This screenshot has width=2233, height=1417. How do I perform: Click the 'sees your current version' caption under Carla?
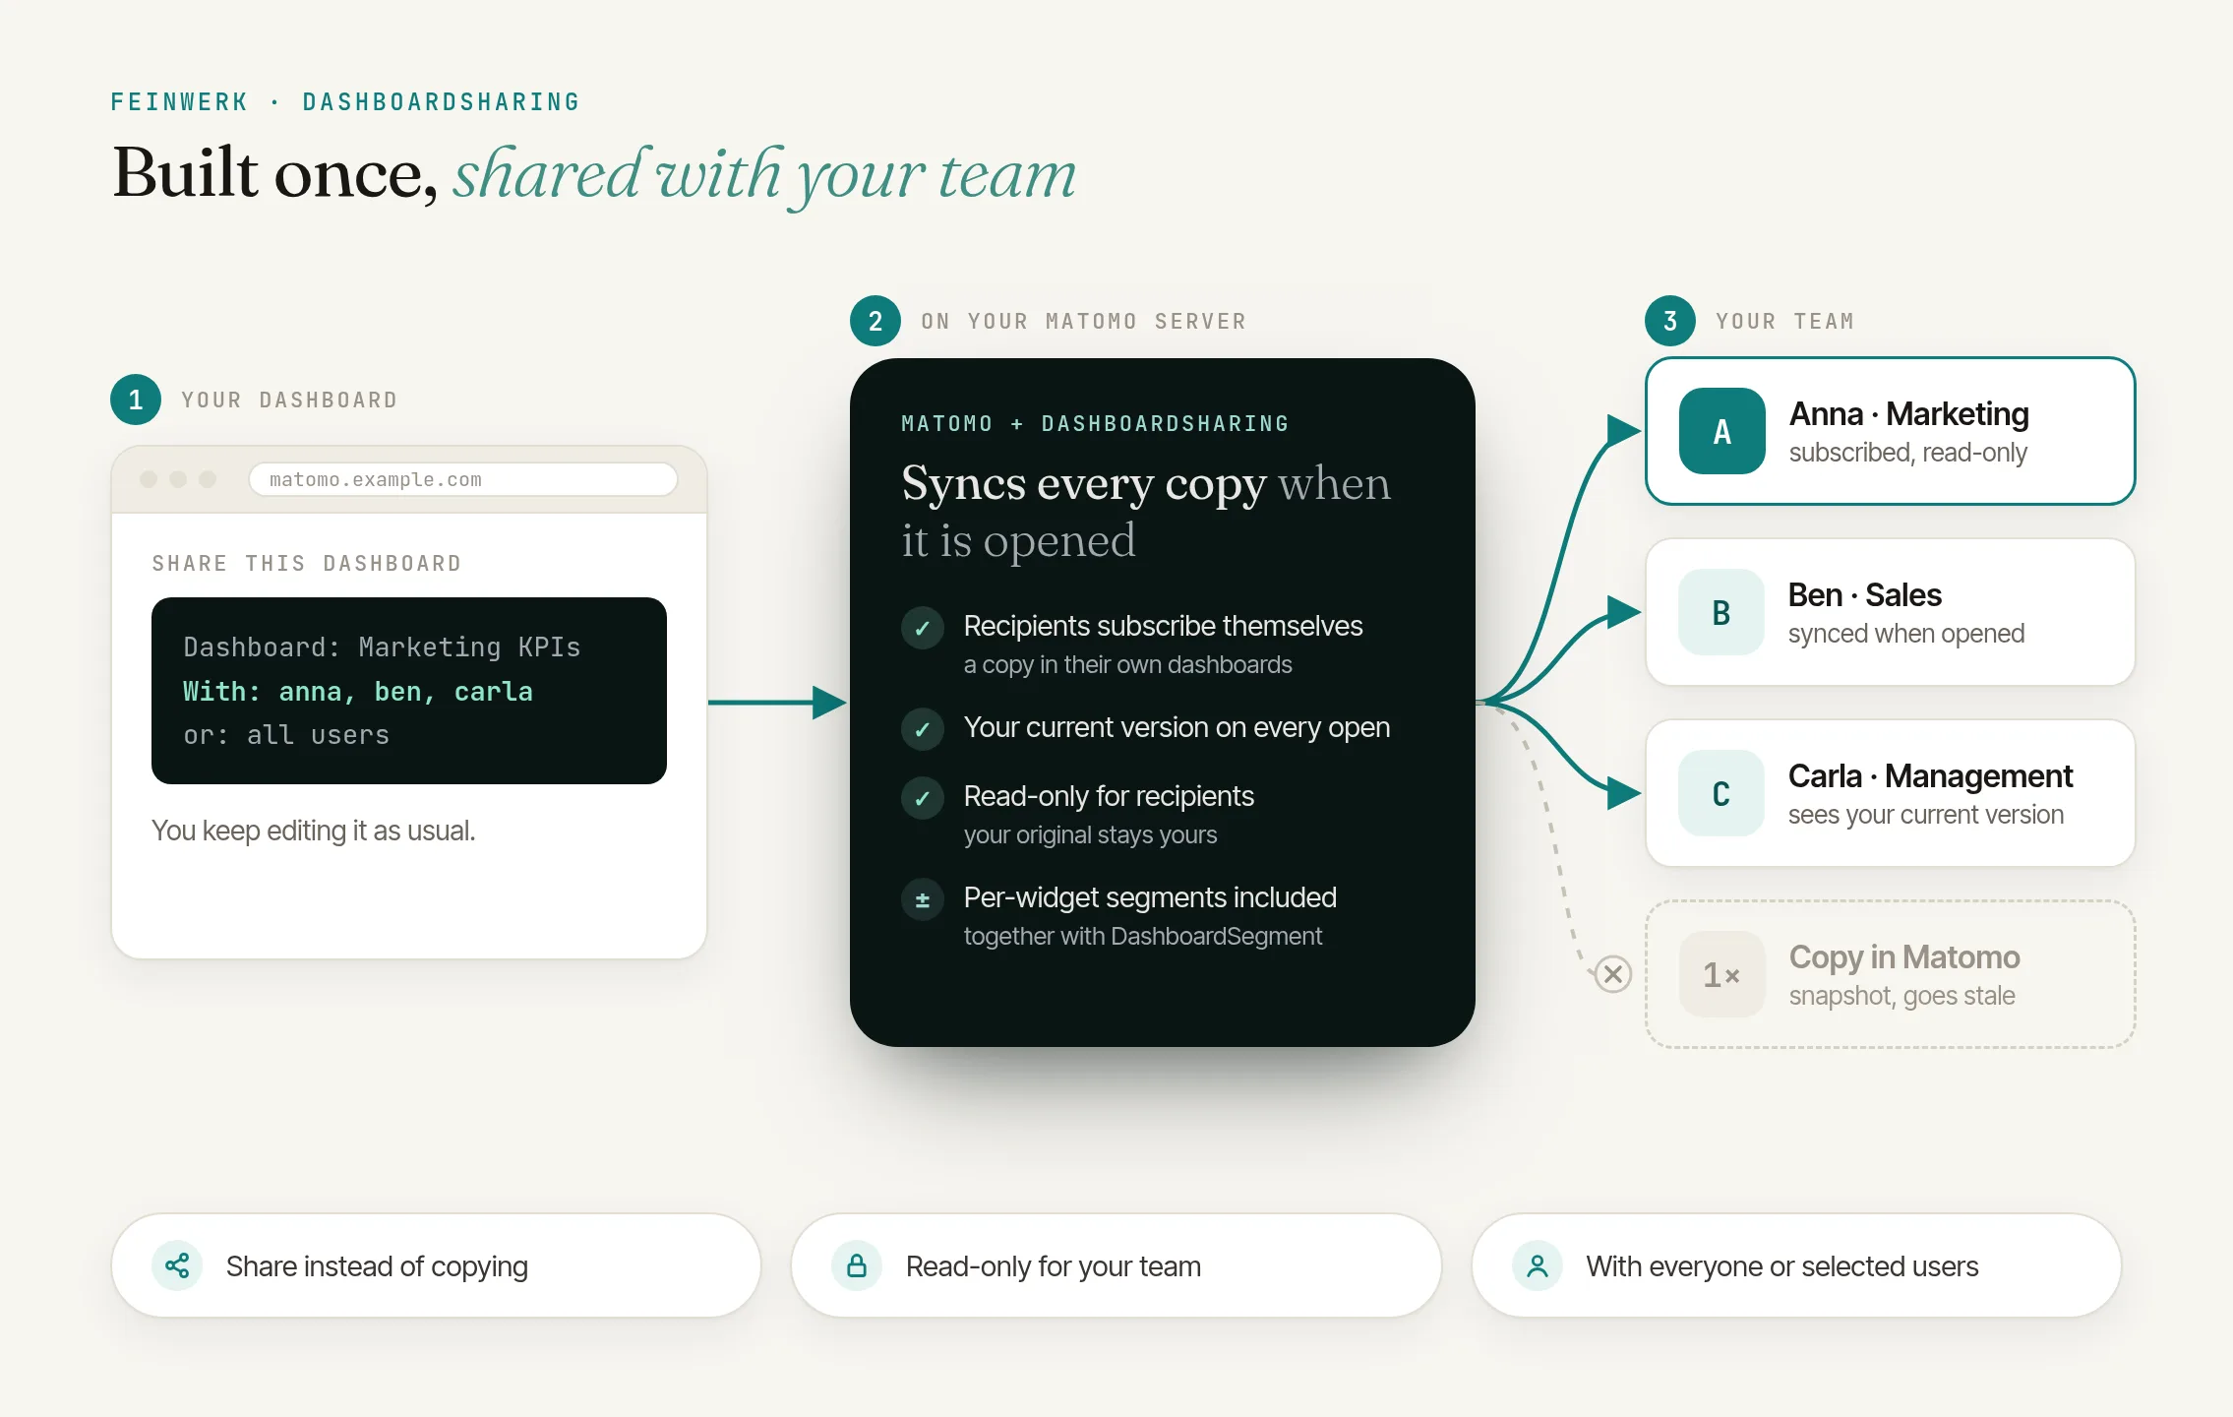(x=1926, y=815)
